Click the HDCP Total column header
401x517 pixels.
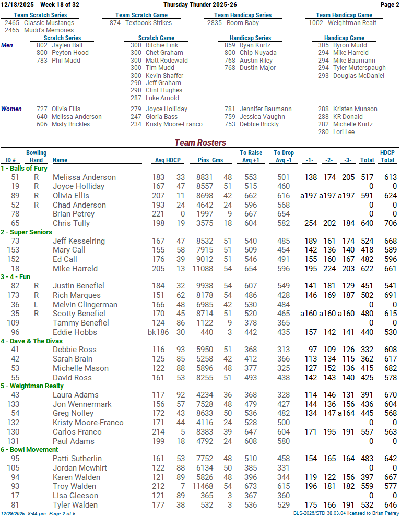387,157
